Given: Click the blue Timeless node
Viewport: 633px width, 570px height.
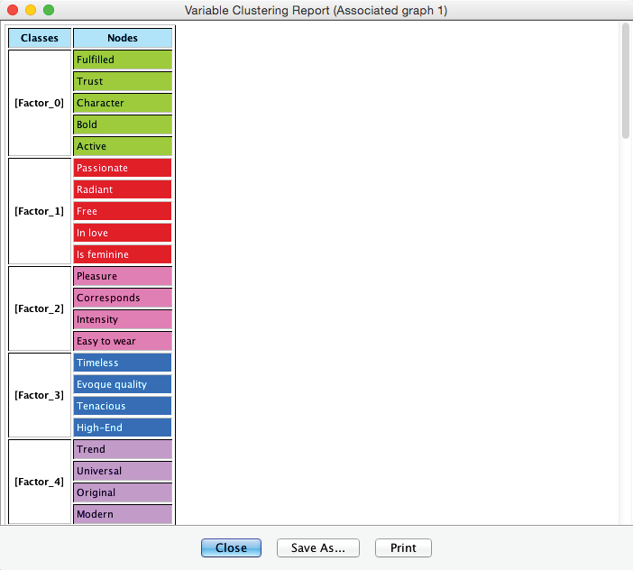Looking at the screenshot, I should tap(123, 363).
